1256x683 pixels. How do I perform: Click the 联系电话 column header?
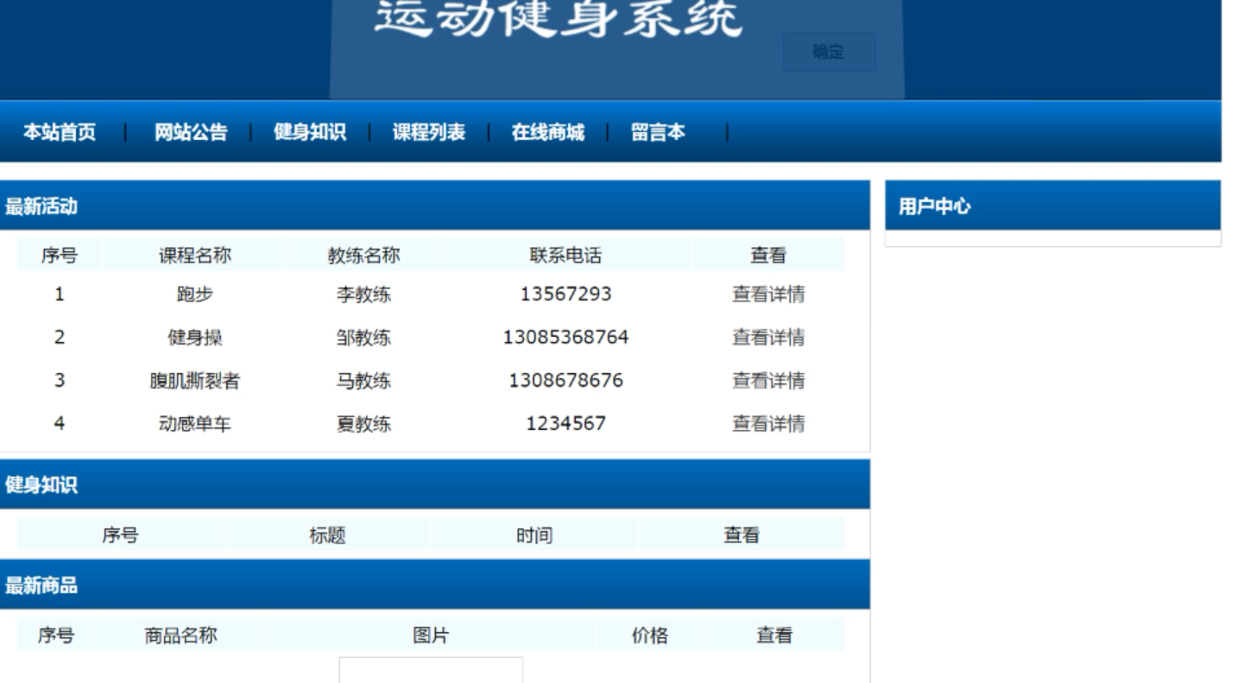click(x=566, y=255)
